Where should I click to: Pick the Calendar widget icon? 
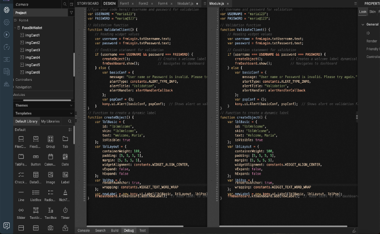point(51,157)
